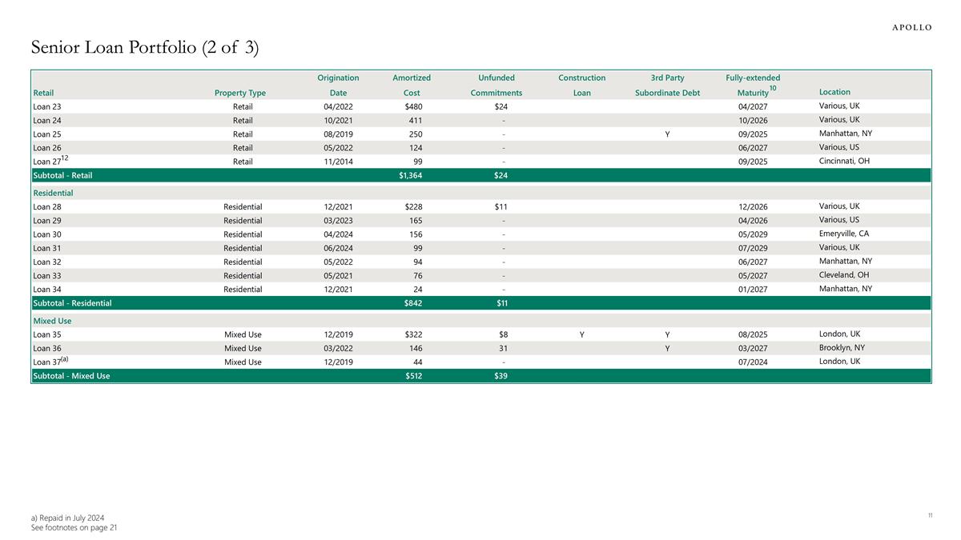Click the Loan 23 row label
This screenshot has height=540, width=961.
pos(47,106)
